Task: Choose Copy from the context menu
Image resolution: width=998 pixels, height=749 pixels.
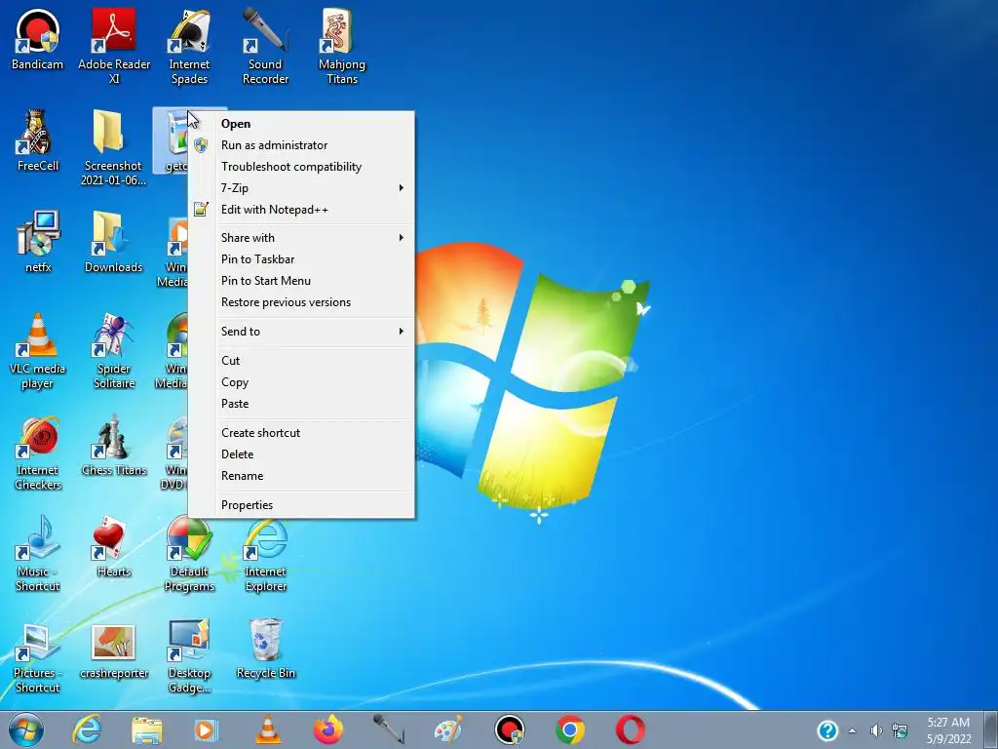Action: [x=302, y=382]
